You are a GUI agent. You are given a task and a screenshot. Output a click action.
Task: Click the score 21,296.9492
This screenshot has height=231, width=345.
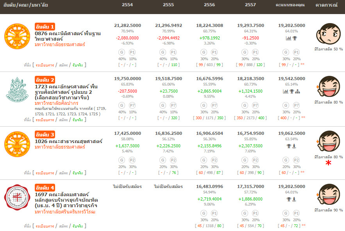pyautogui.click(x=168, y=25)
